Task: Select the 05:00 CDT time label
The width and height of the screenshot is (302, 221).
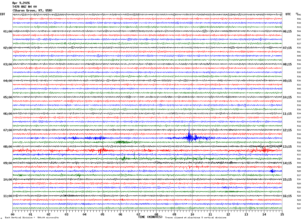Action: coord(8,97)
